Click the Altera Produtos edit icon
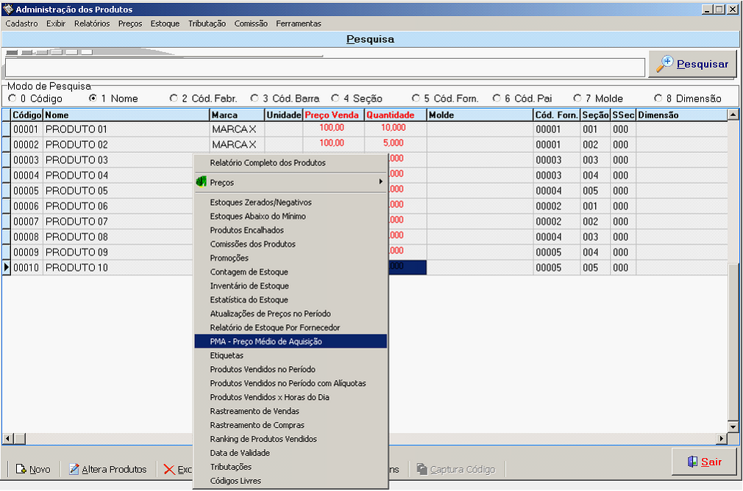The image size is (743, 491). click(x=74, y=469)
